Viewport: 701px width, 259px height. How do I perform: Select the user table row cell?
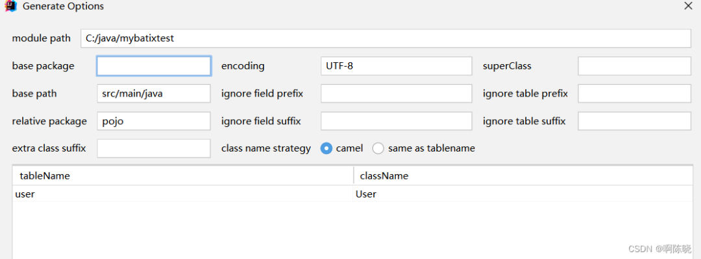183,194
